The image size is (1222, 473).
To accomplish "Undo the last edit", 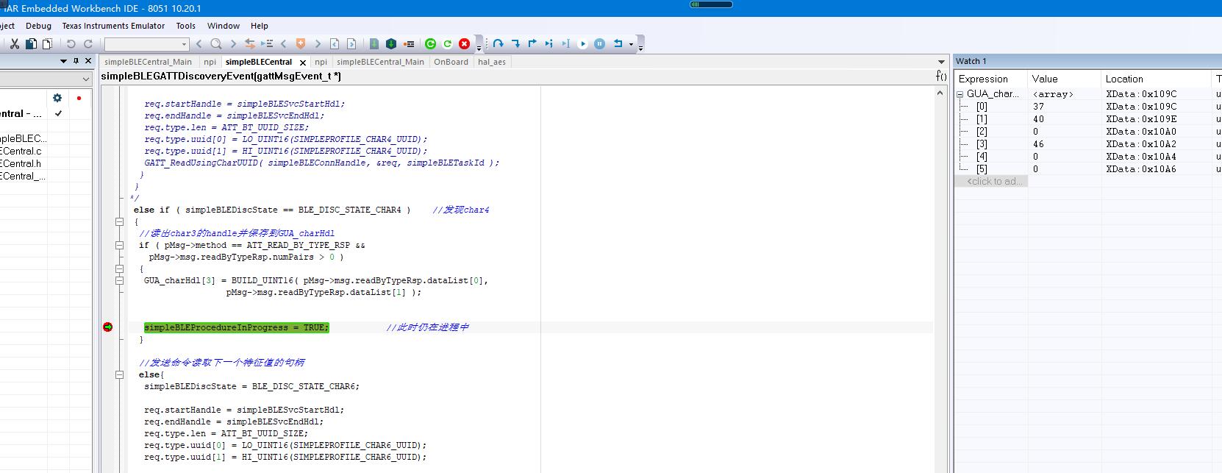I will (x=71, y=44).
